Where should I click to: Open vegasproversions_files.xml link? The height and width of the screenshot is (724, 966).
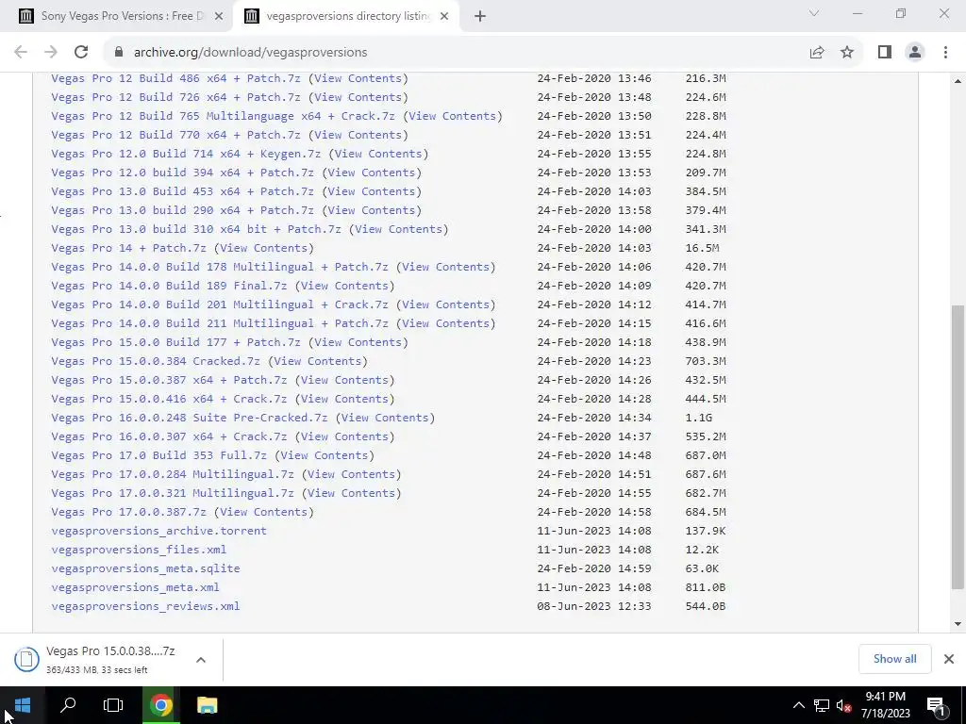tap(139, 550)
